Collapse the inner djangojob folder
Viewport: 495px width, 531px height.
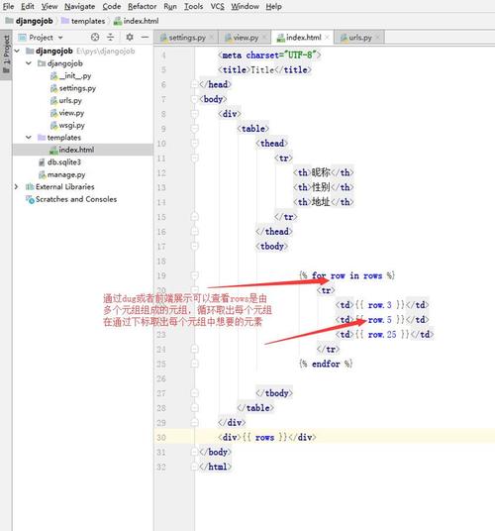click(29, 63)
